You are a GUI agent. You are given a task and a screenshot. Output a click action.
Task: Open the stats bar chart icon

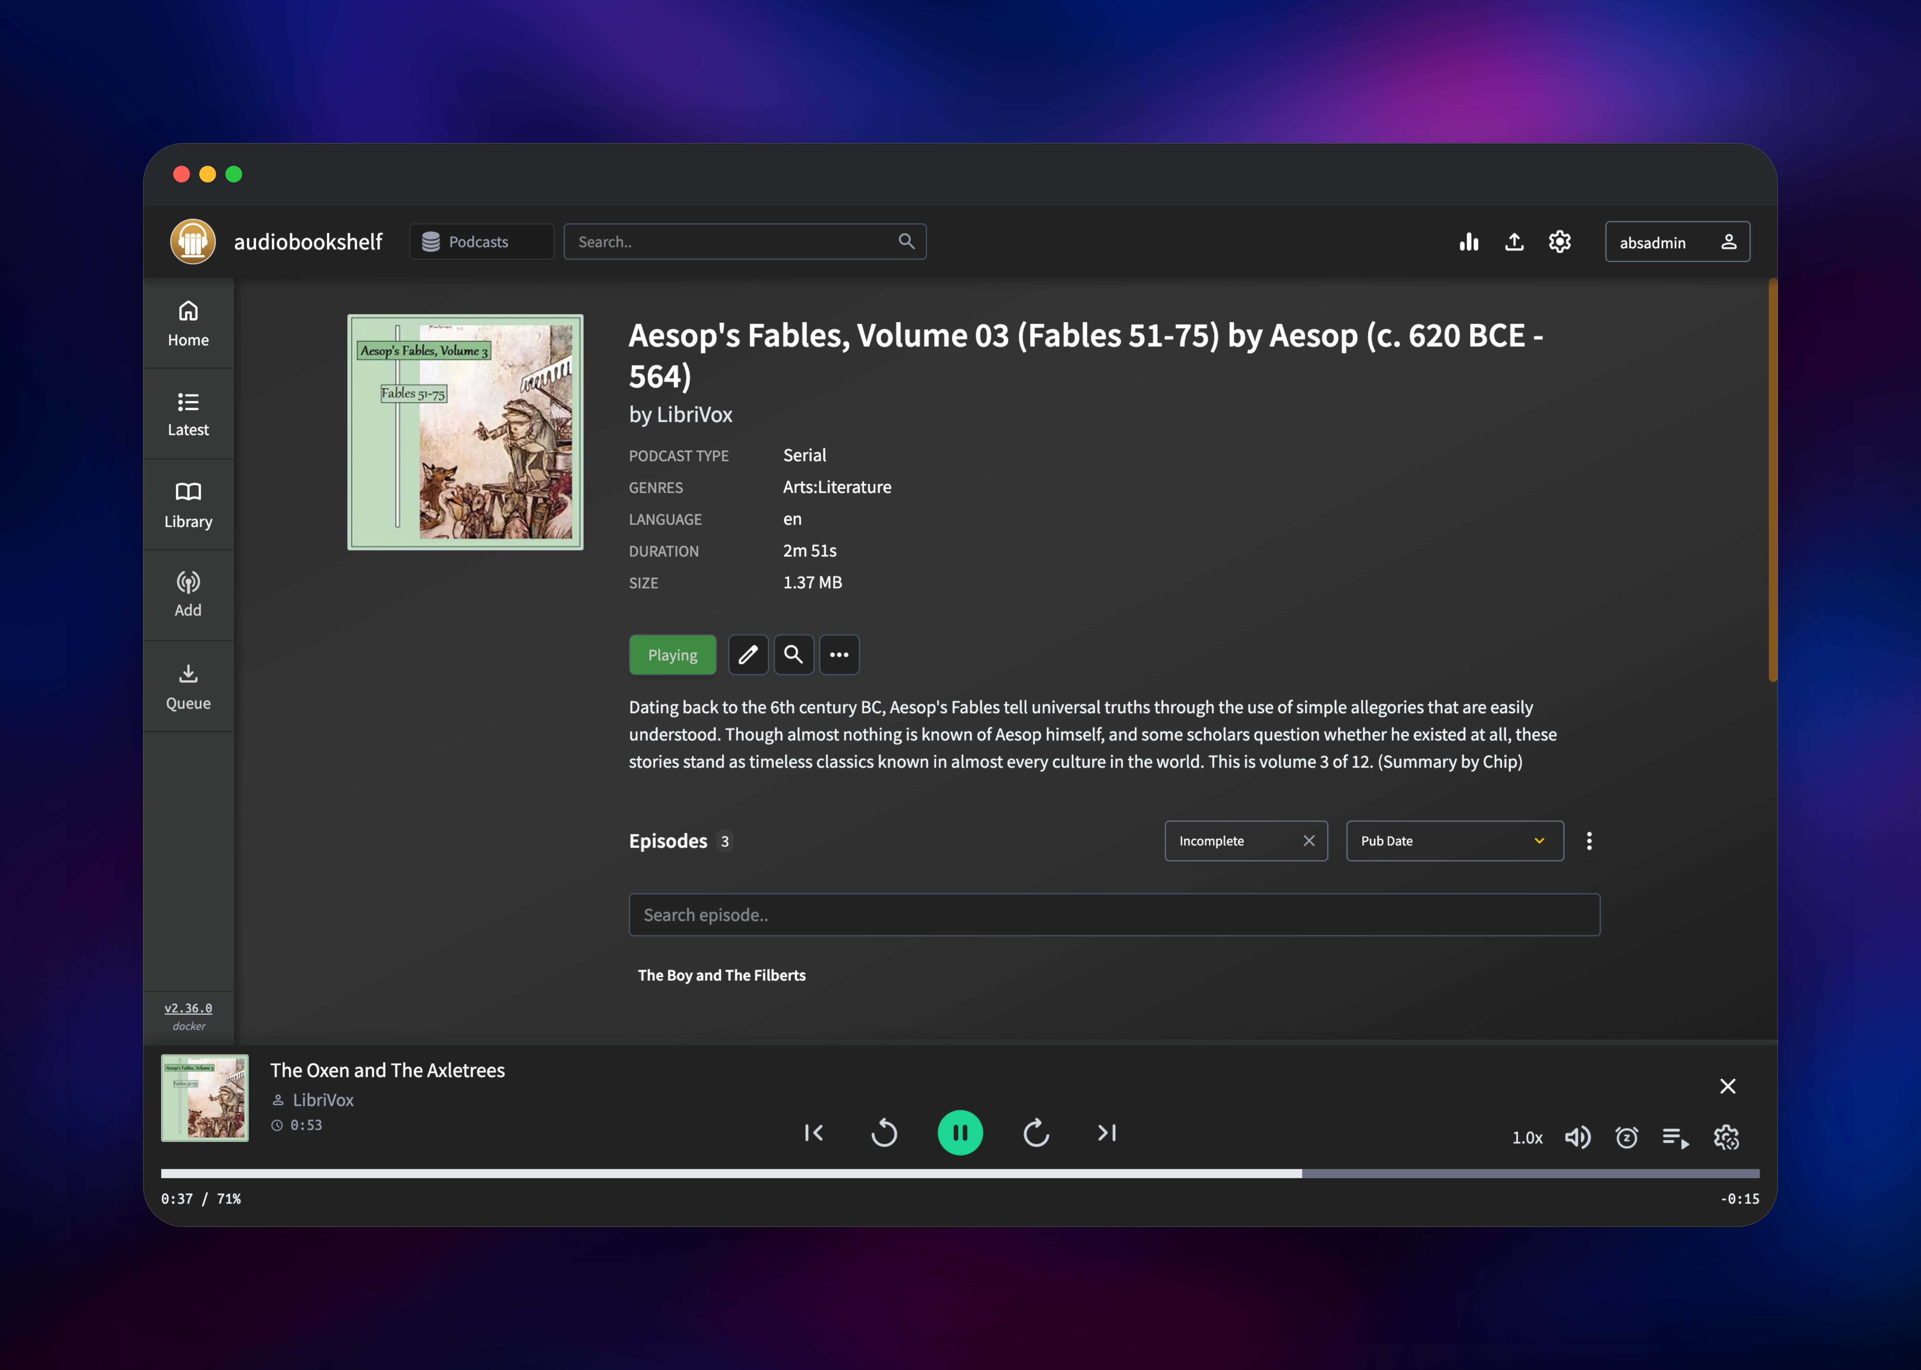(1469, 242)
